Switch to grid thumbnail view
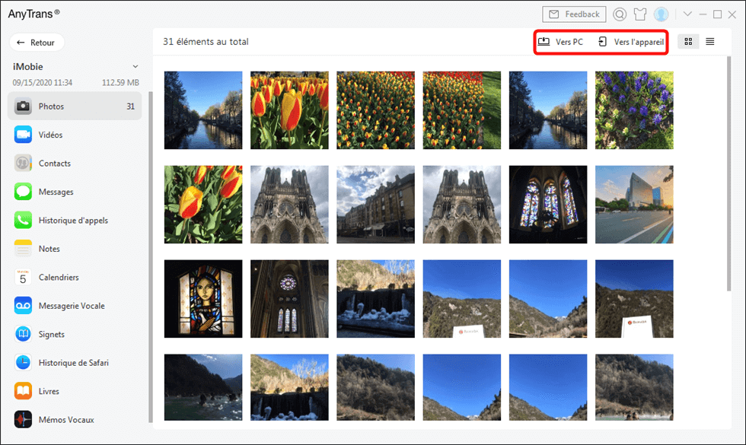Image resolution: width=746 pixels, height=445 pixels. pyautogui.click(x=688, y=42)
